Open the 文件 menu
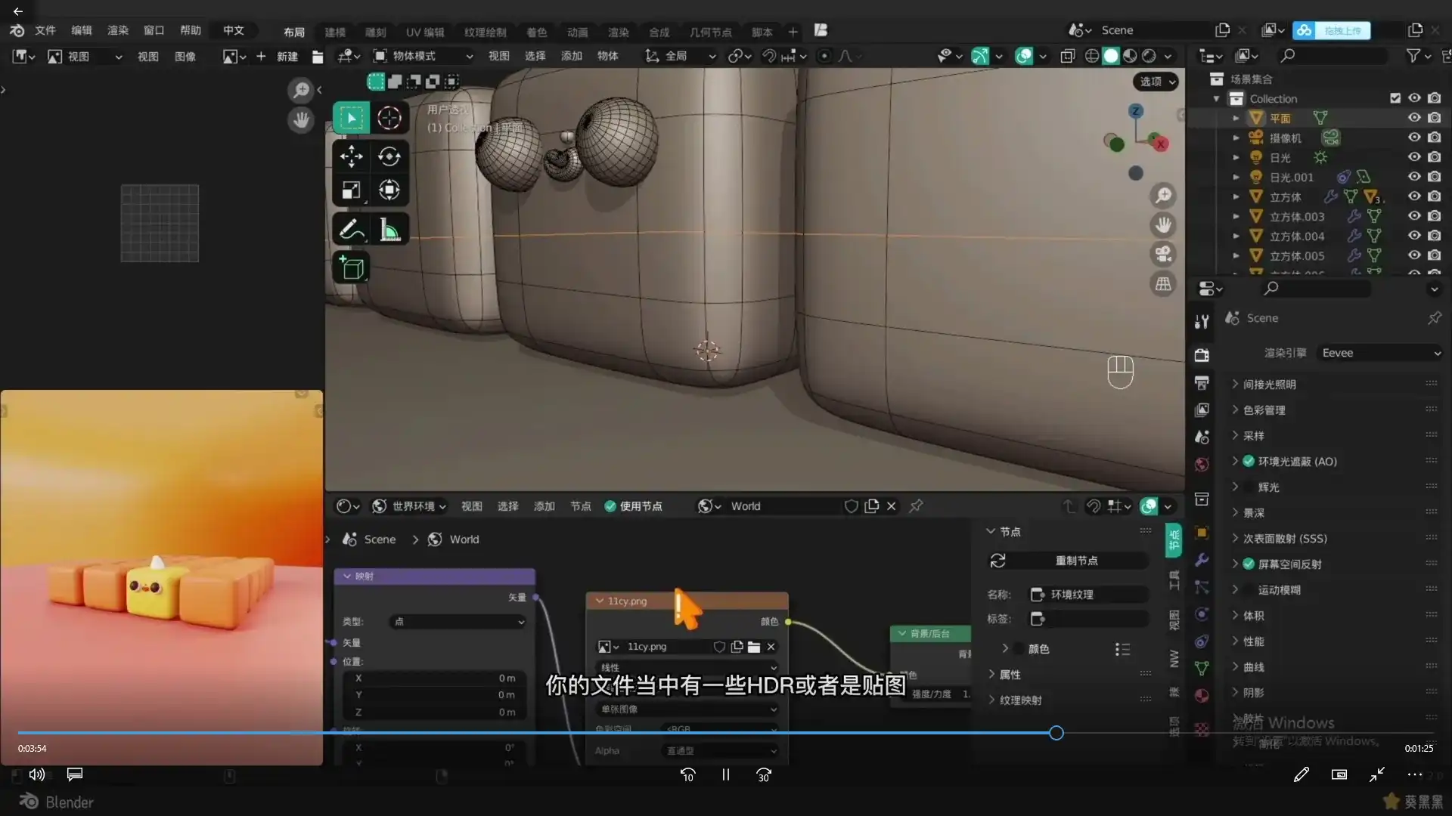 (45, 30)
